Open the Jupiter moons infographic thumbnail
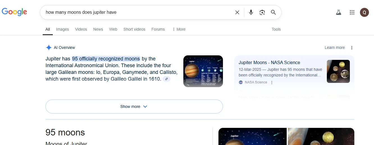 pyautogui.click(x=203, y=71)
